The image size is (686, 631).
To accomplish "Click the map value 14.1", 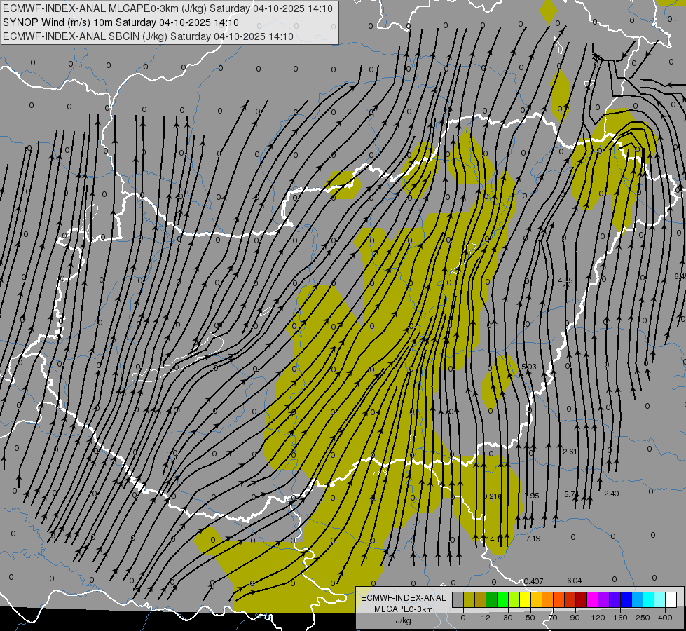I will 493,539.
